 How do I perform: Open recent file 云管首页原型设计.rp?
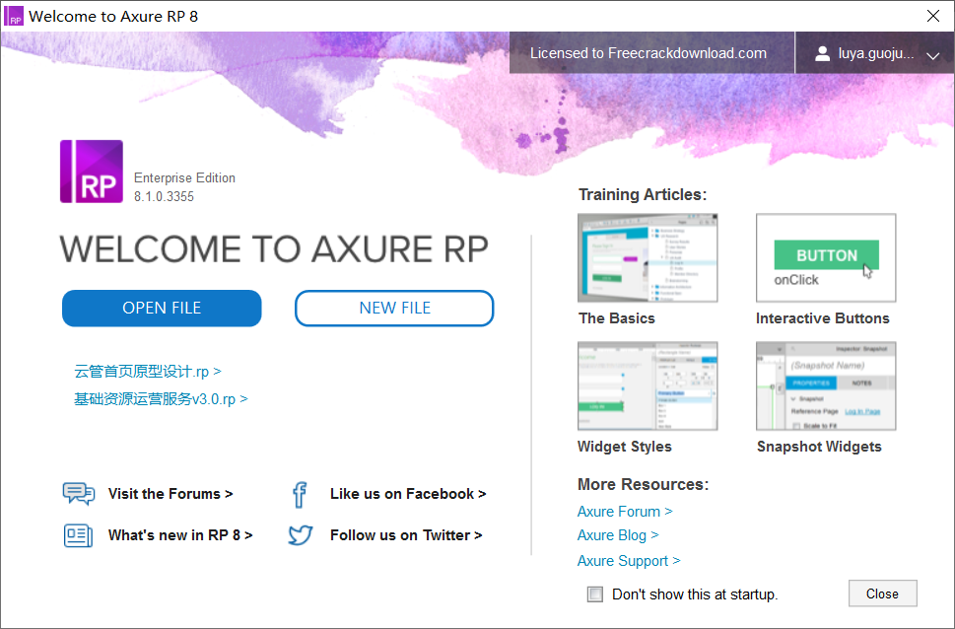[148, 371]
